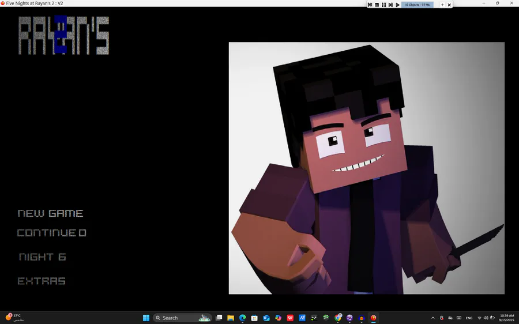Click the taskbar Search box
The height and width of the screenshot is (324, 519).
click(x=182, y=318)
